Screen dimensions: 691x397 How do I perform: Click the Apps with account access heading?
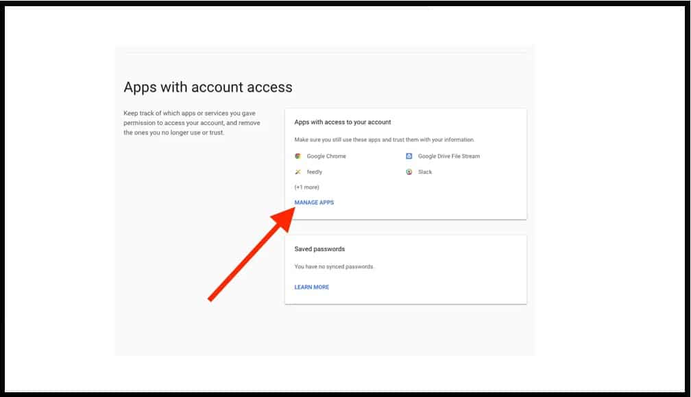[208, 87]
